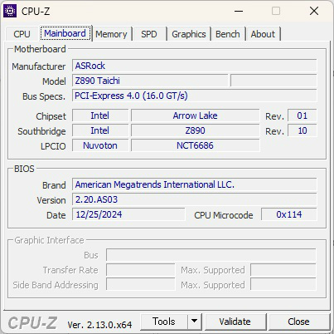The image size is (334, 334).
Task: Click the BIOS Date field
Action: tap(128, 214)
